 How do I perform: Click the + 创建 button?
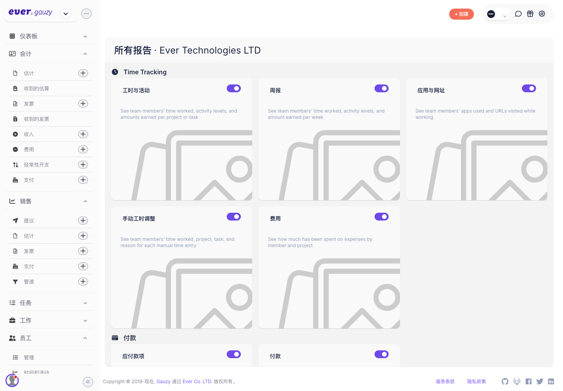pos(461,14)
